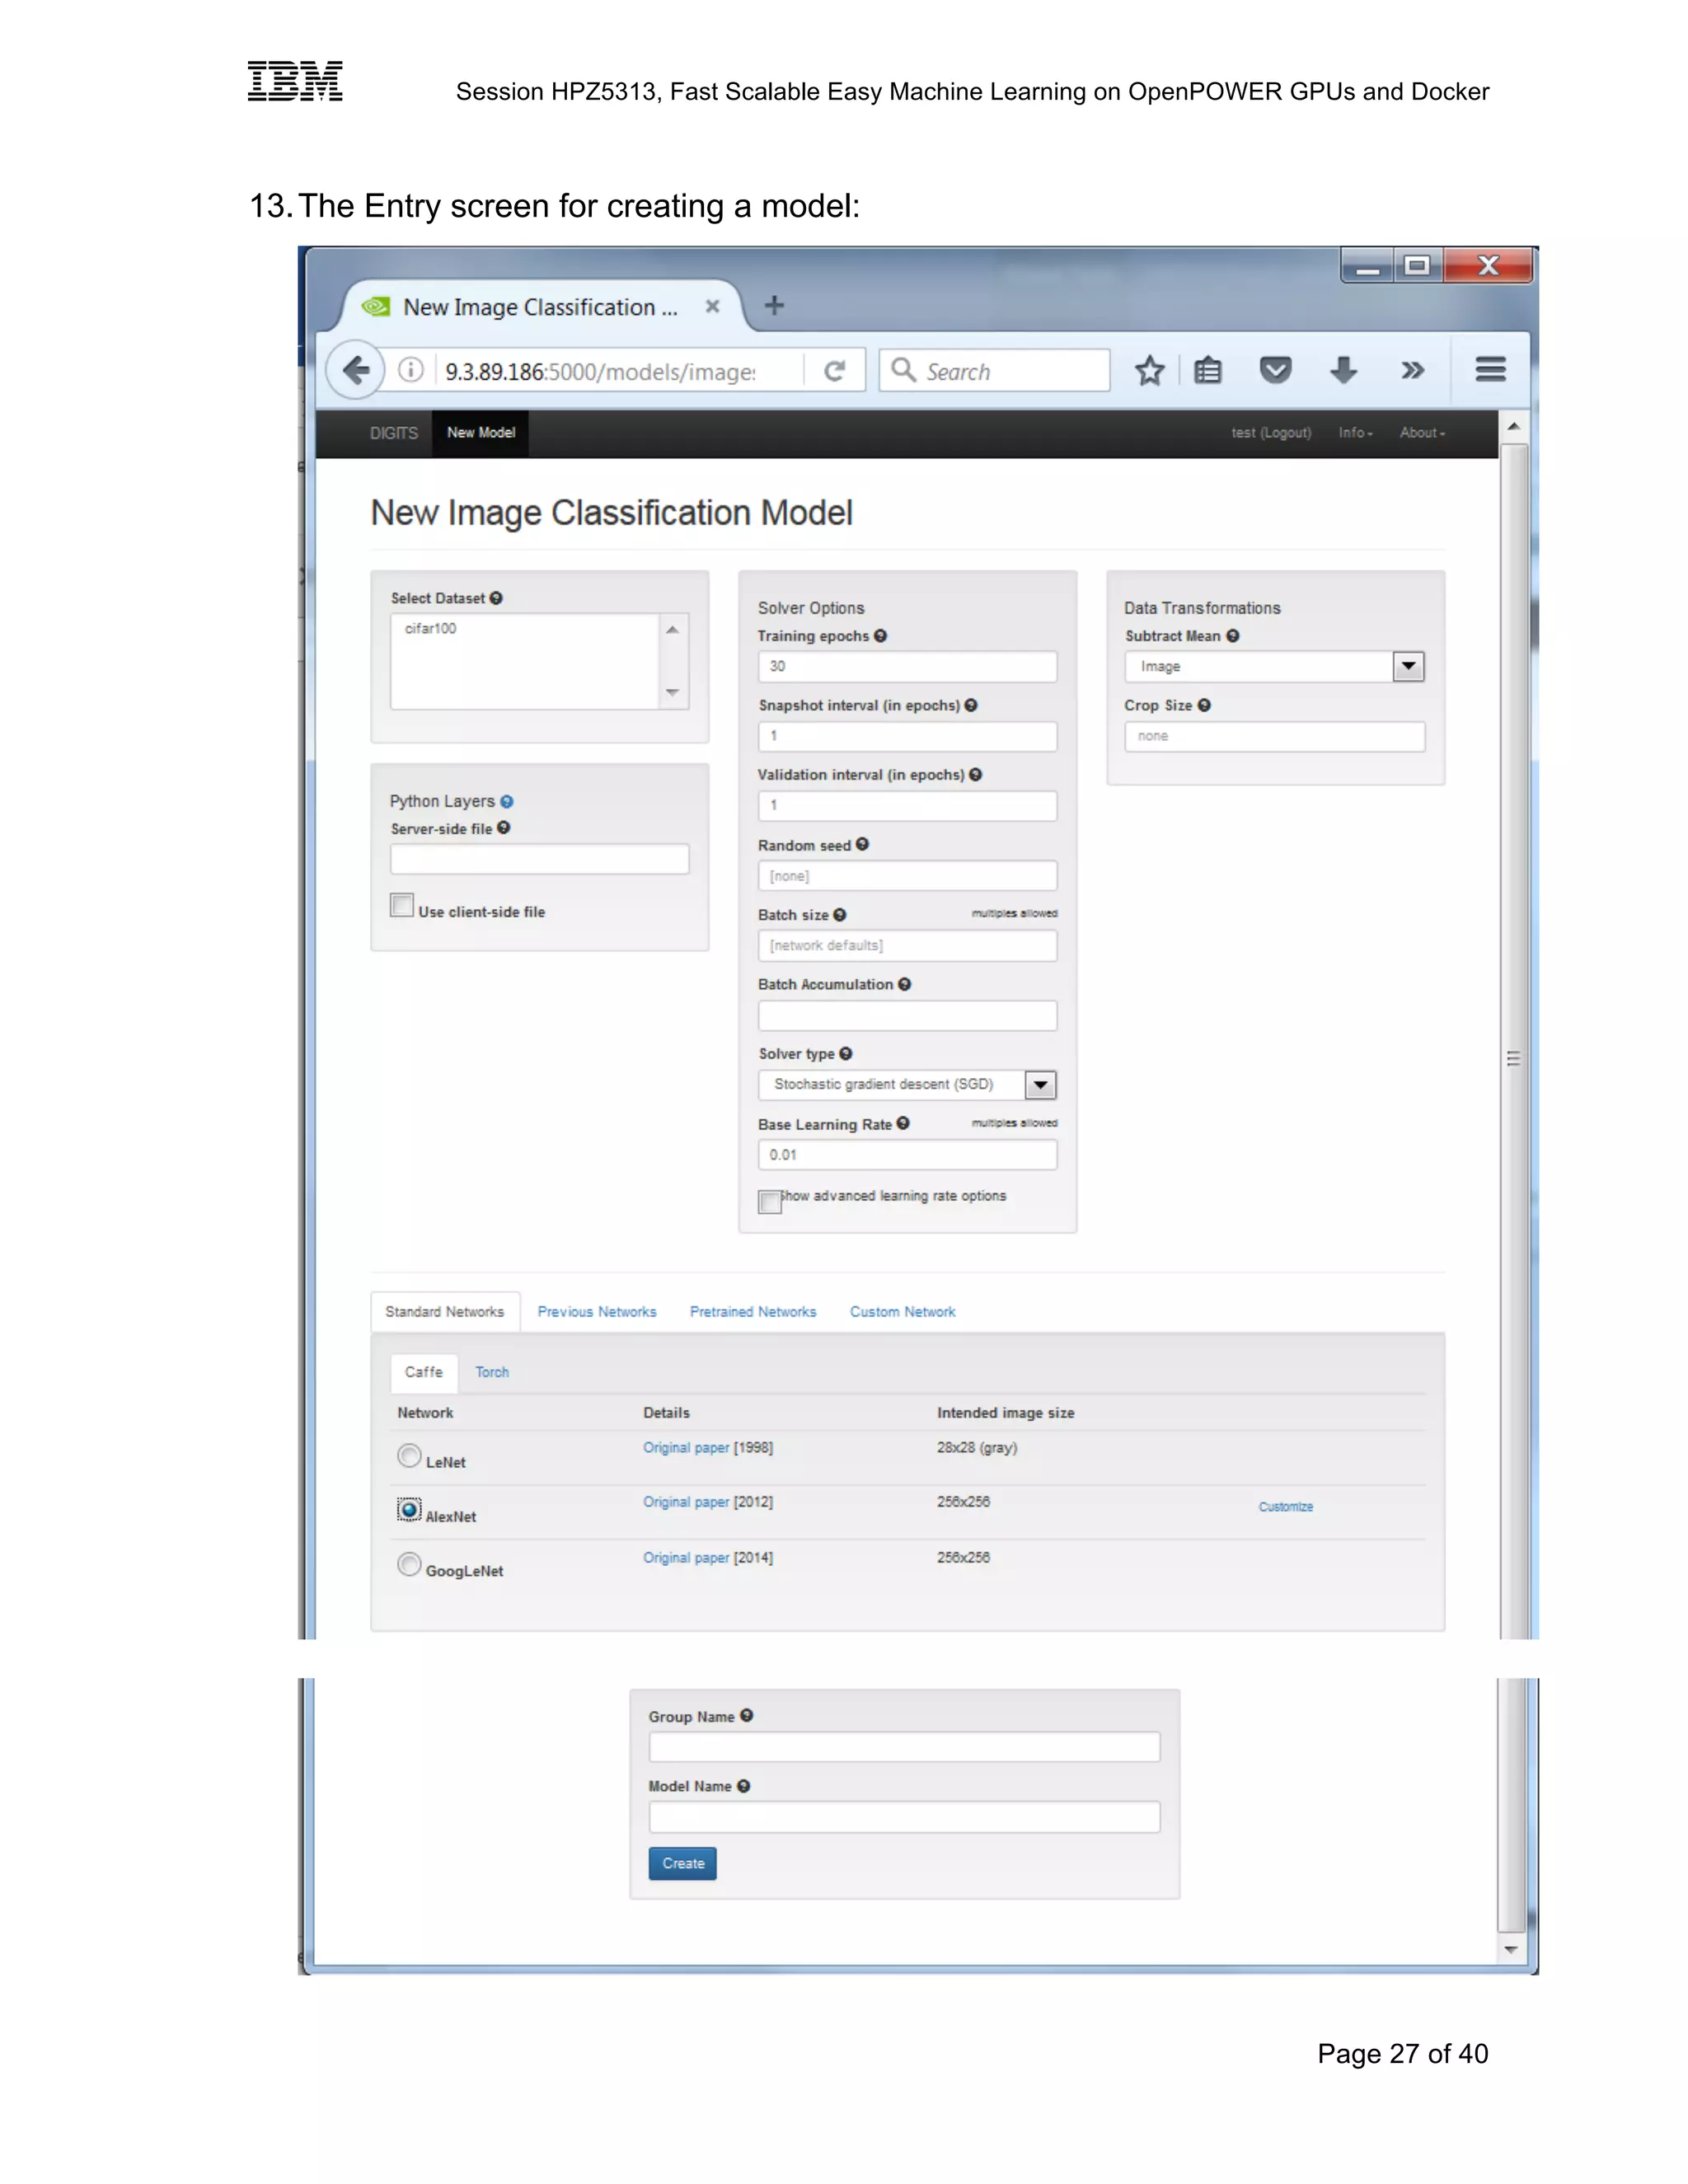Open the downloads arrow icon
The width and height of the screenshot is (1688, 2184).
coord(1343,371)
